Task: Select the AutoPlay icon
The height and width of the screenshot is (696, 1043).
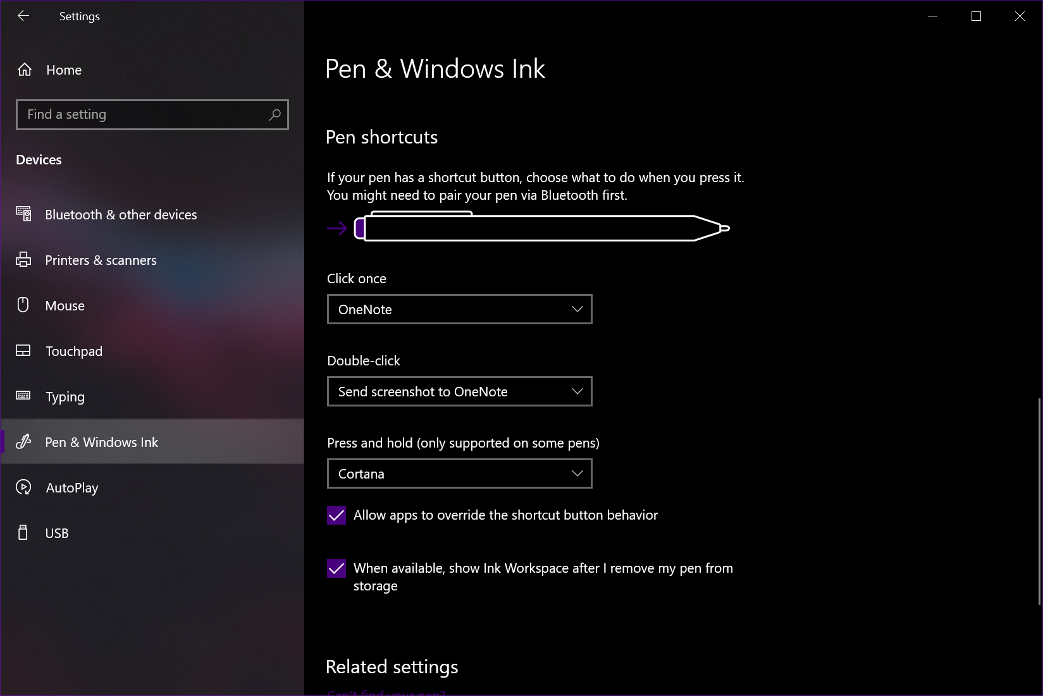Action: (x=23, y=487)
